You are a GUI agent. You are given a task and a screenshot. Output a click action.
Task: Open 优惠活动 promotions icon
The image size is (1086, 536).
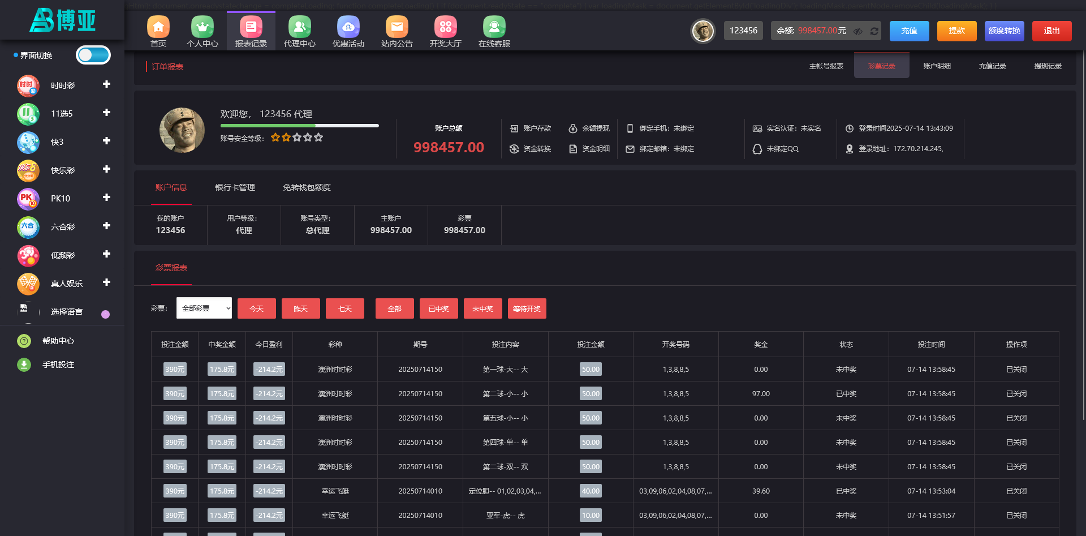pos(348,27)
